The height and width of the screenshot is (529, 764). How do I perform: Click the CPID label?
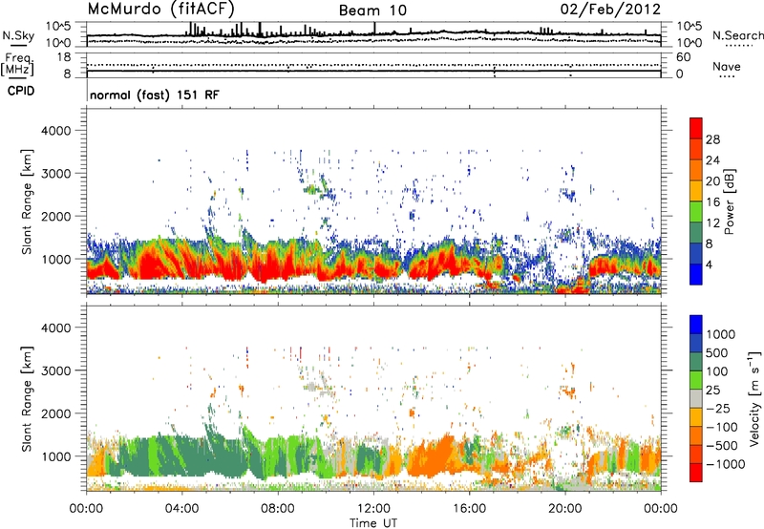[21, 91]
